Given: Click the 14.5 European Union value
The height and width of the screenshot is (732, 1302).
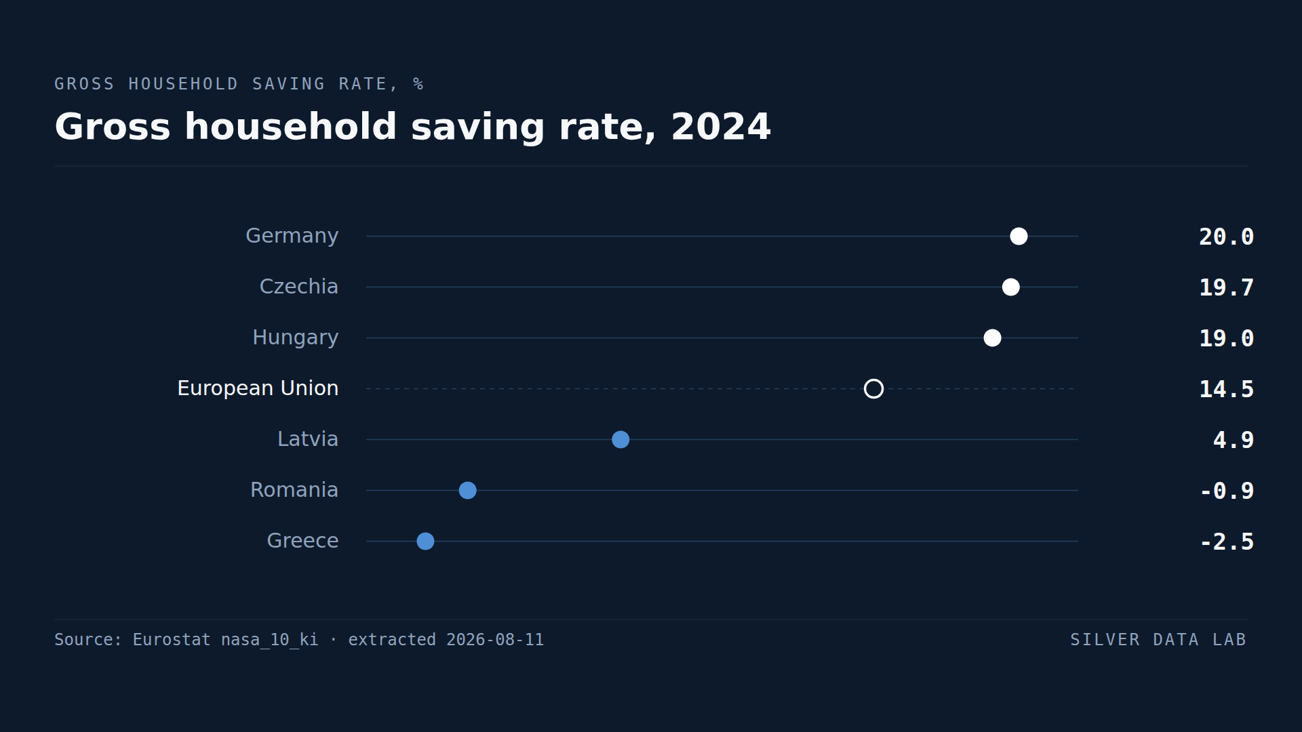Looking at the screenshot, I should coord(1227,389).
